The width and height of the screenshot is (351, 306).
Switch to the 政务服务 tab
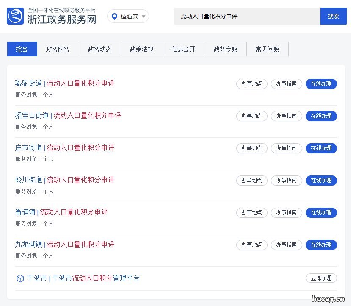58,49
